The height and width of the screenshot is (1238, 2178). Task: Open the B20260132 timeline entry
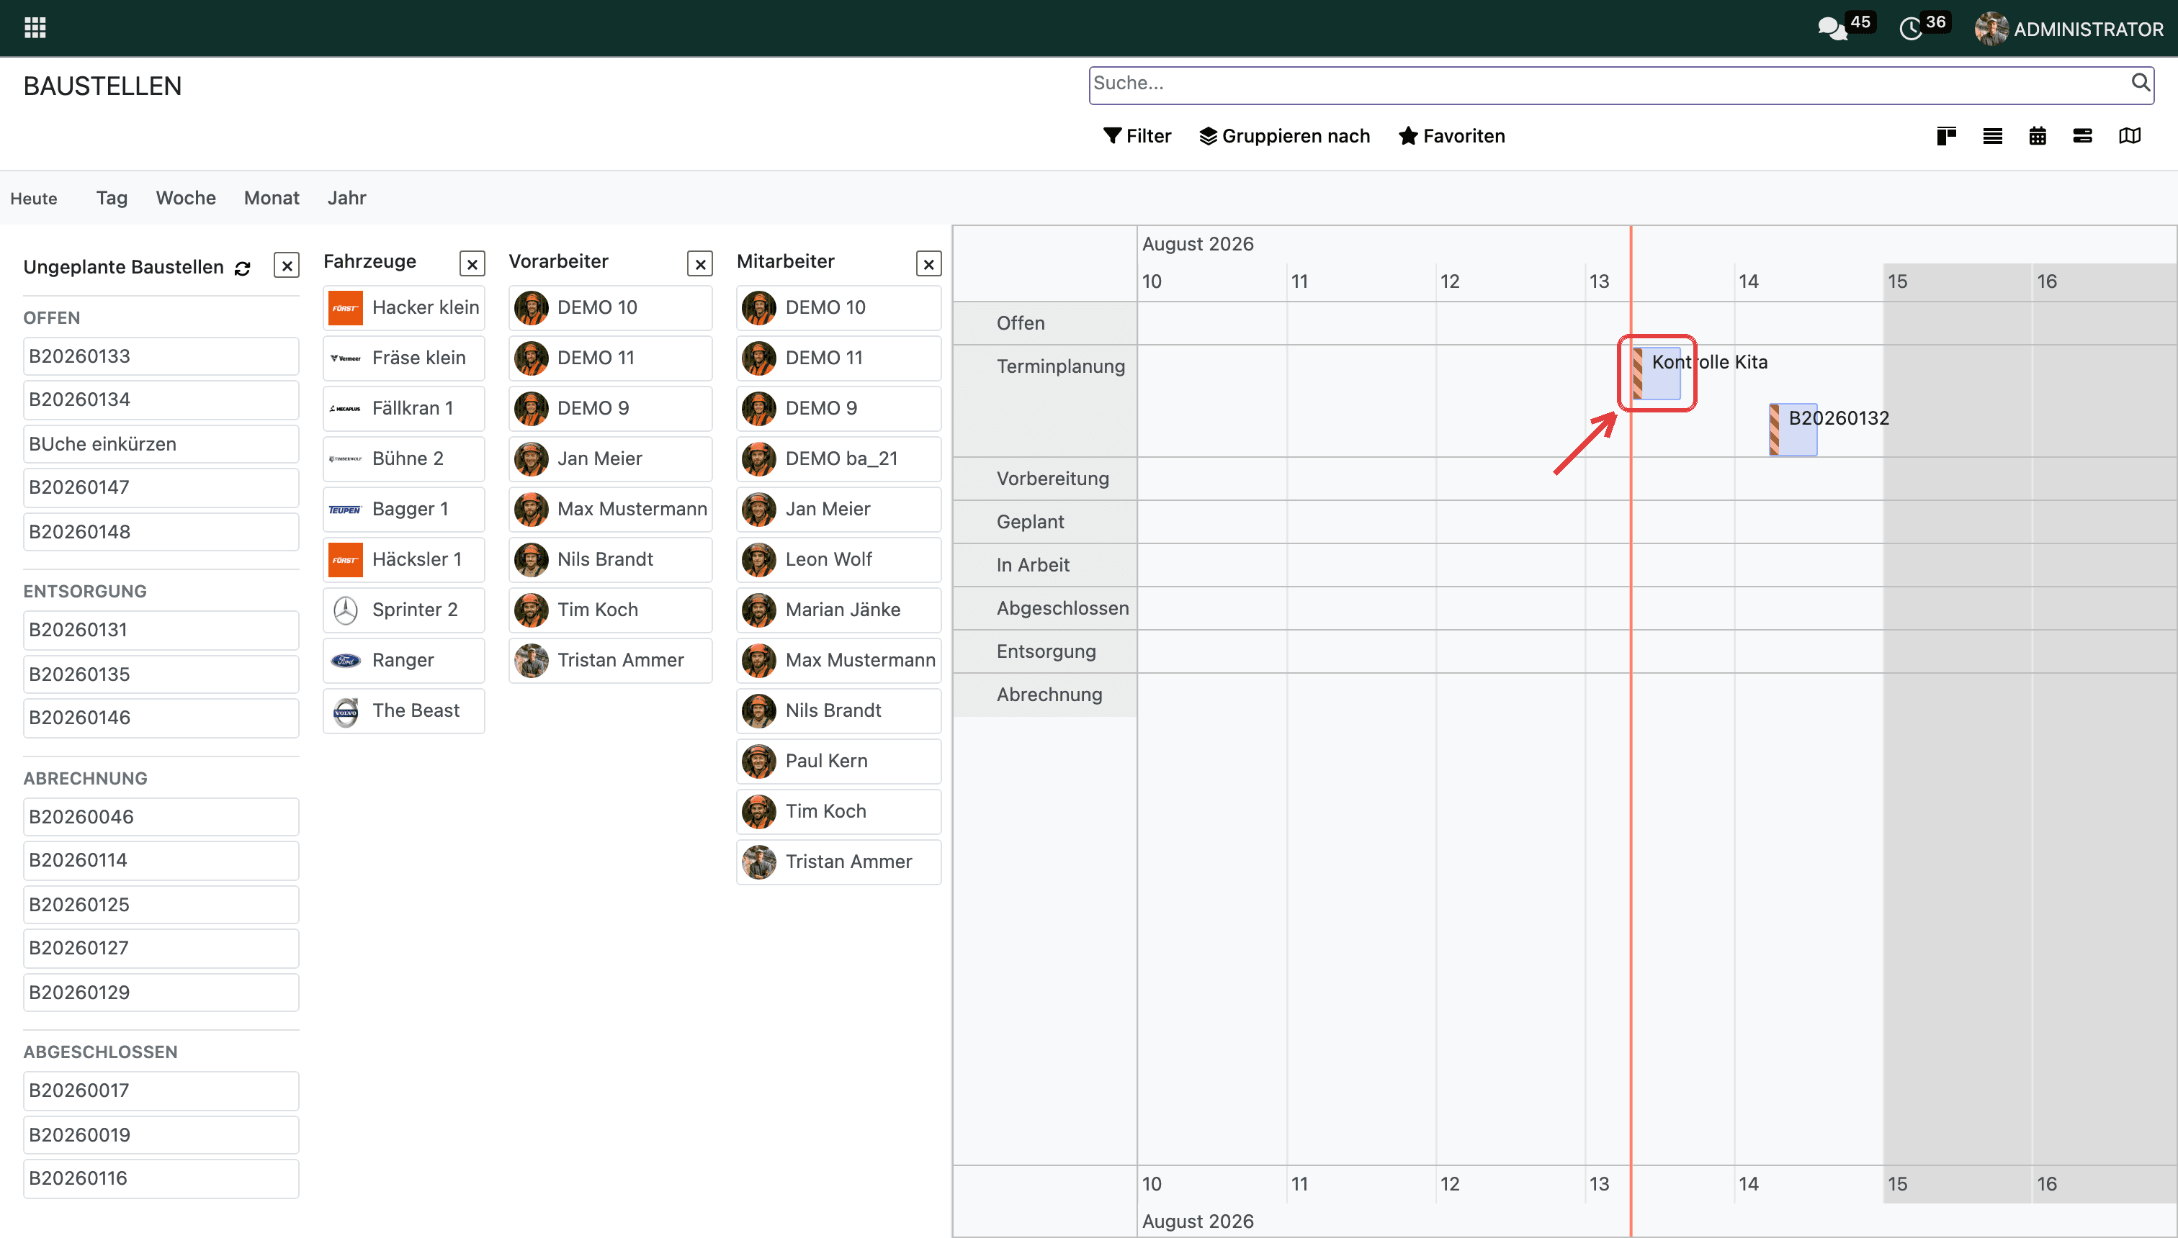tap(1793, 430)
